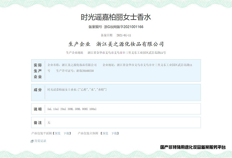Open the 历史记录 link
The image size is (232, 158).
[x=40, y=141]
